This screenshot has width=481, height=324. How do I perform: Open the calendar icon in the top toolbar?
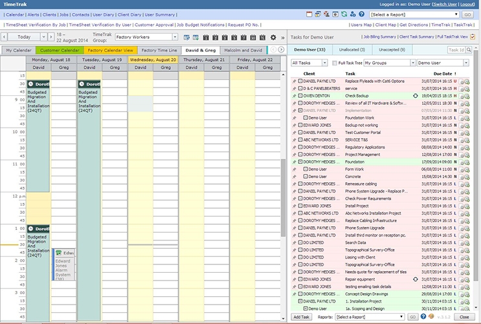[x=309, y=14]
